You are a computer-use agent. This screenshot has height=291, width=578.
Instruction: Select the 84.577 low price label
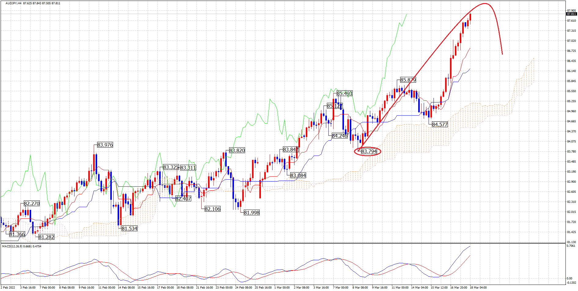[x=440, y=124]
